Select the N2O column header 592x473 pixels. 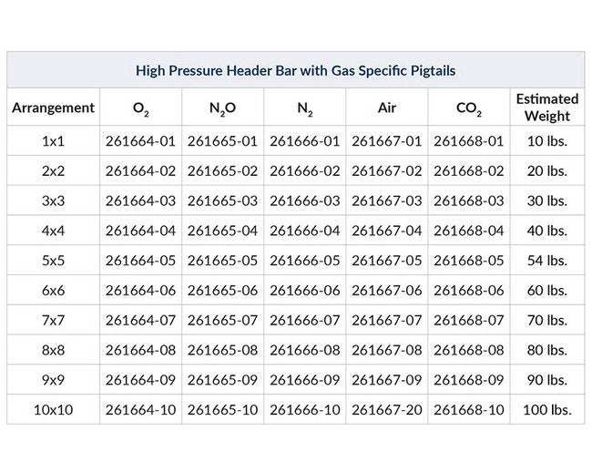(x=222, y=108)
